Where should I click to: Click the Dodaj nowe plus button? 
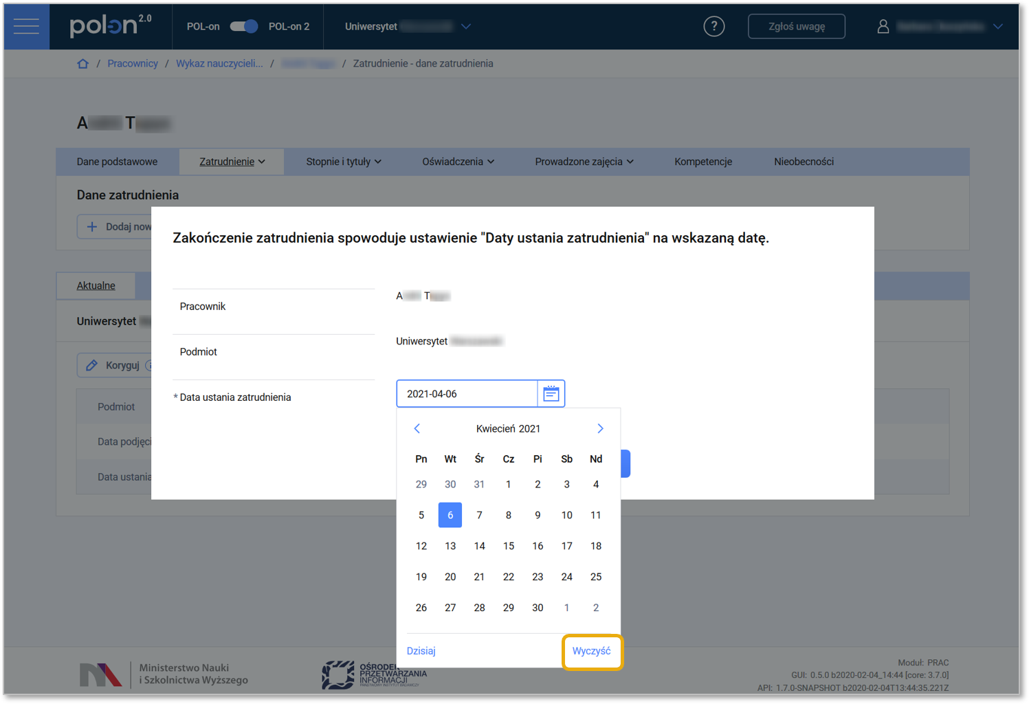tap(115, 226)
